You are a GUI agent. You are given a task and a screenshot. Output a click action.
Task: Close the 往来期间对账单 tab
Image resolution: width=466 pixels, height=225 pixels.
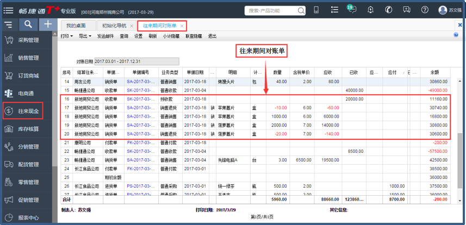coord(182,26)
